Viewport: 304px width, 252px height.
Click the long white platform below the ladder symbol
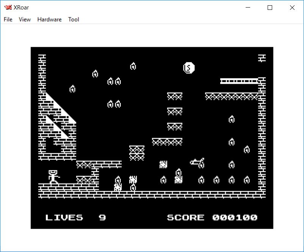[x=239, y=81]
